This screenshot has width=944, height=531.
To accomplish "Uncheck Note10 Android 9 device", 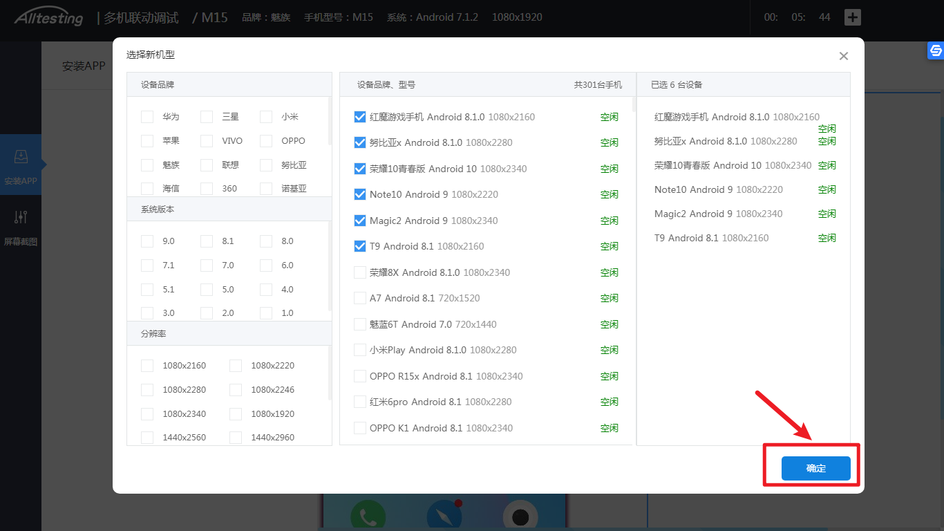I will [360, 194].
